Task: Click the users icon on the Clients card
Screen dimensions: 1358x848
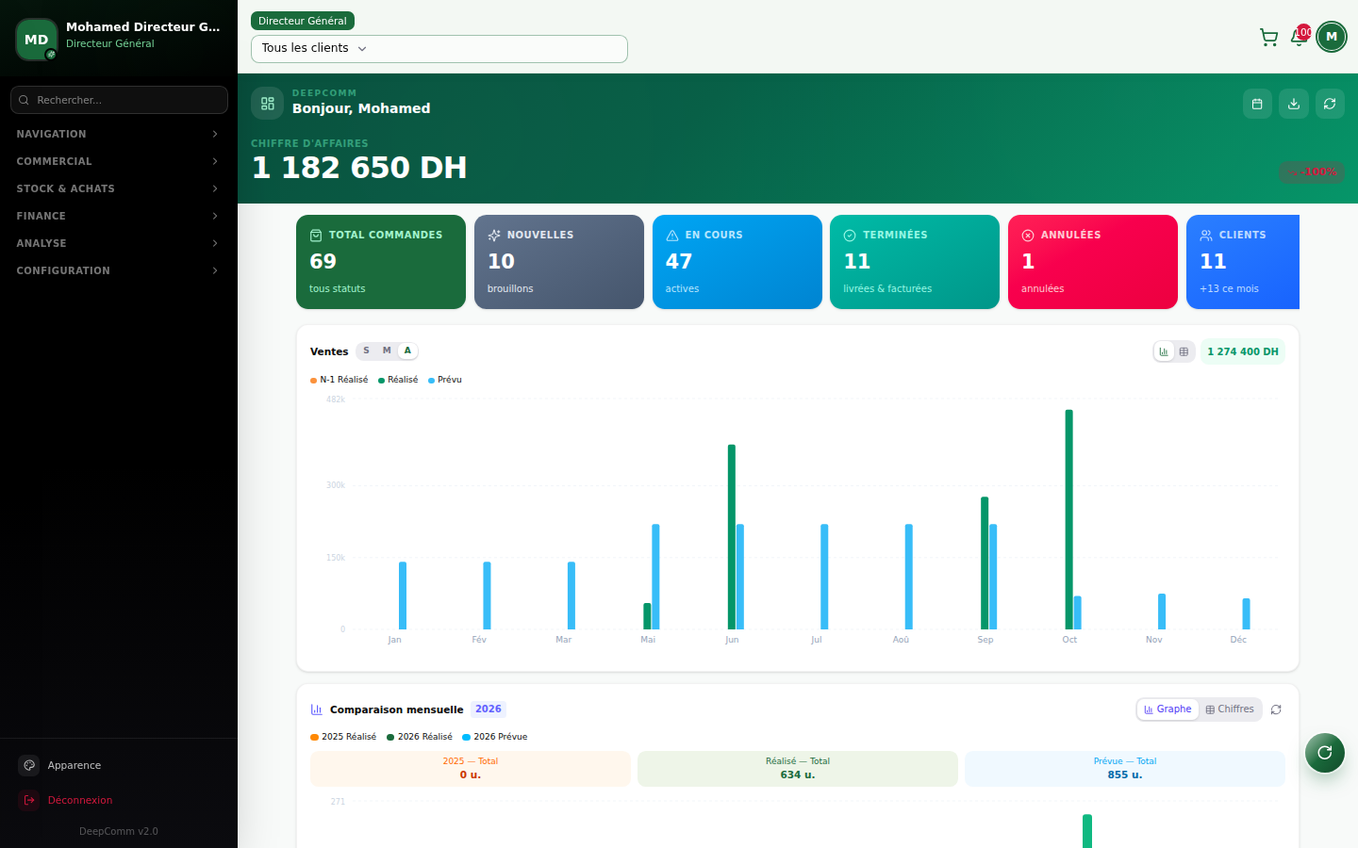Action: click(x=1206, y=236)
